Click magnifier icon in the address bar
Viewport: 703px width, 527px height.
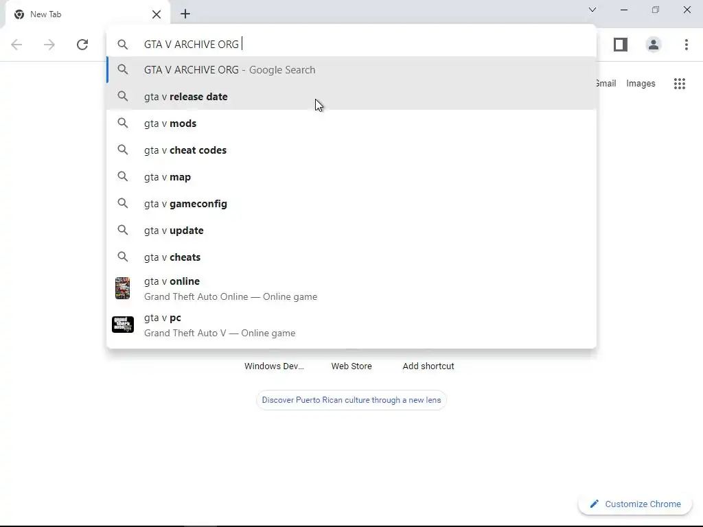122,45
